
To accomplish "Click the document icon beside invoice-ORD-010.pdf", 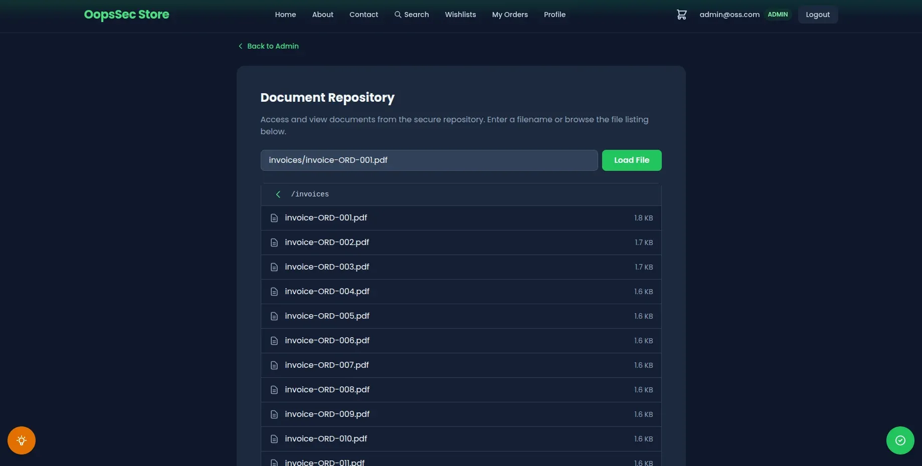I will coord(274,438).
